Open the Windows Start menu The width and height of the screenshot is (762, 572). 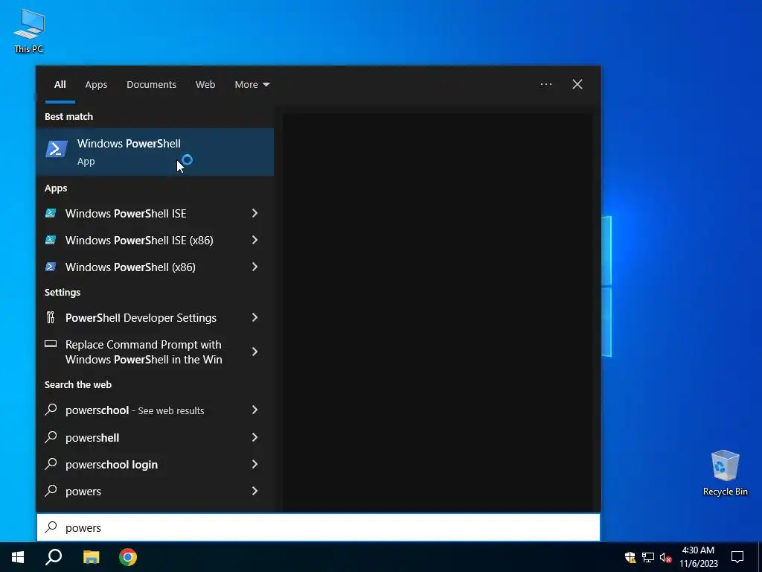[x=18, y=557]
